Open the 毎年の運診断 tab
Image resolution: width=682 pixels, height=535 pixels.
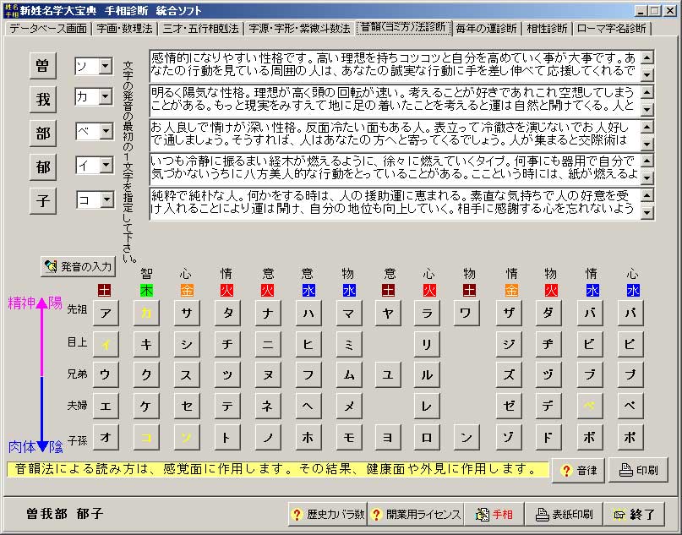click(x=486, y=29)
